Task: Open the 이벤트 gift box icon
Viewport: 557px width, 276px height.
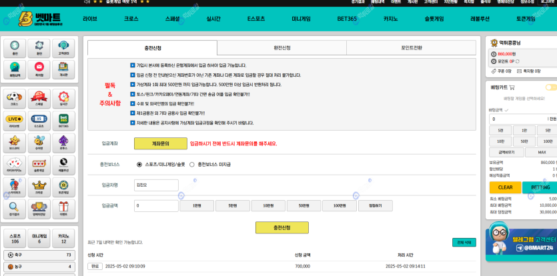Action: tap(63, 209)
